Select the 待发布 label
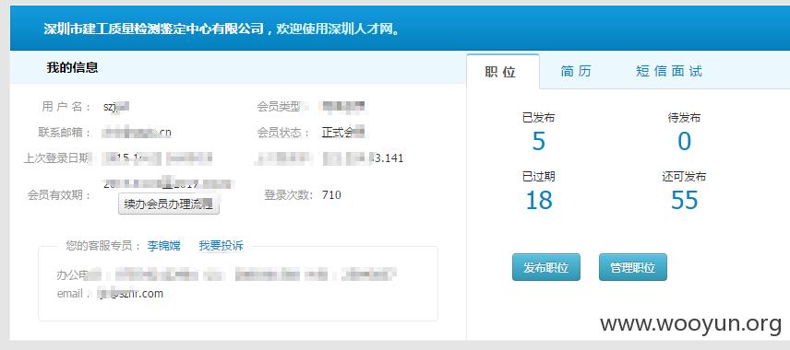 click(x=684, y=118)
